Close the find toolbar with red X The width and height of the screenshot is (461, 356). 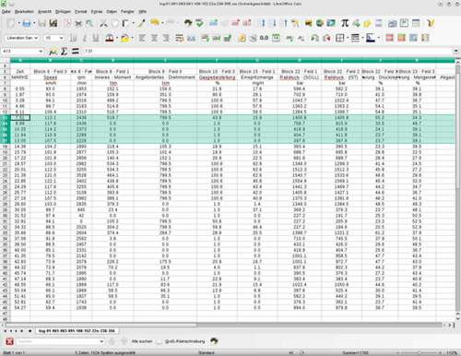point(9,341)
